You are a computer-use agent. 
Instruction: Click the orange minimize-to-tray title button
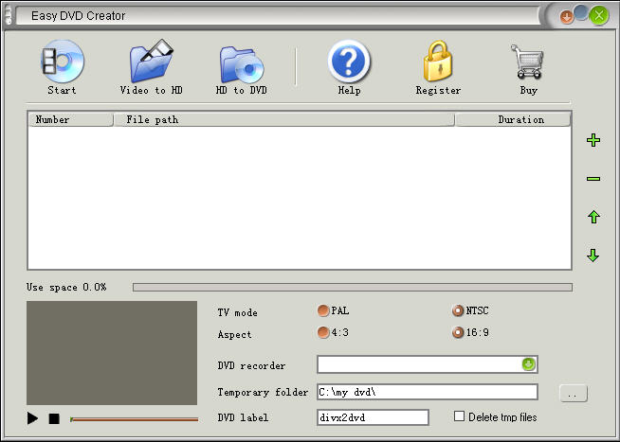(x=566, y=17)
